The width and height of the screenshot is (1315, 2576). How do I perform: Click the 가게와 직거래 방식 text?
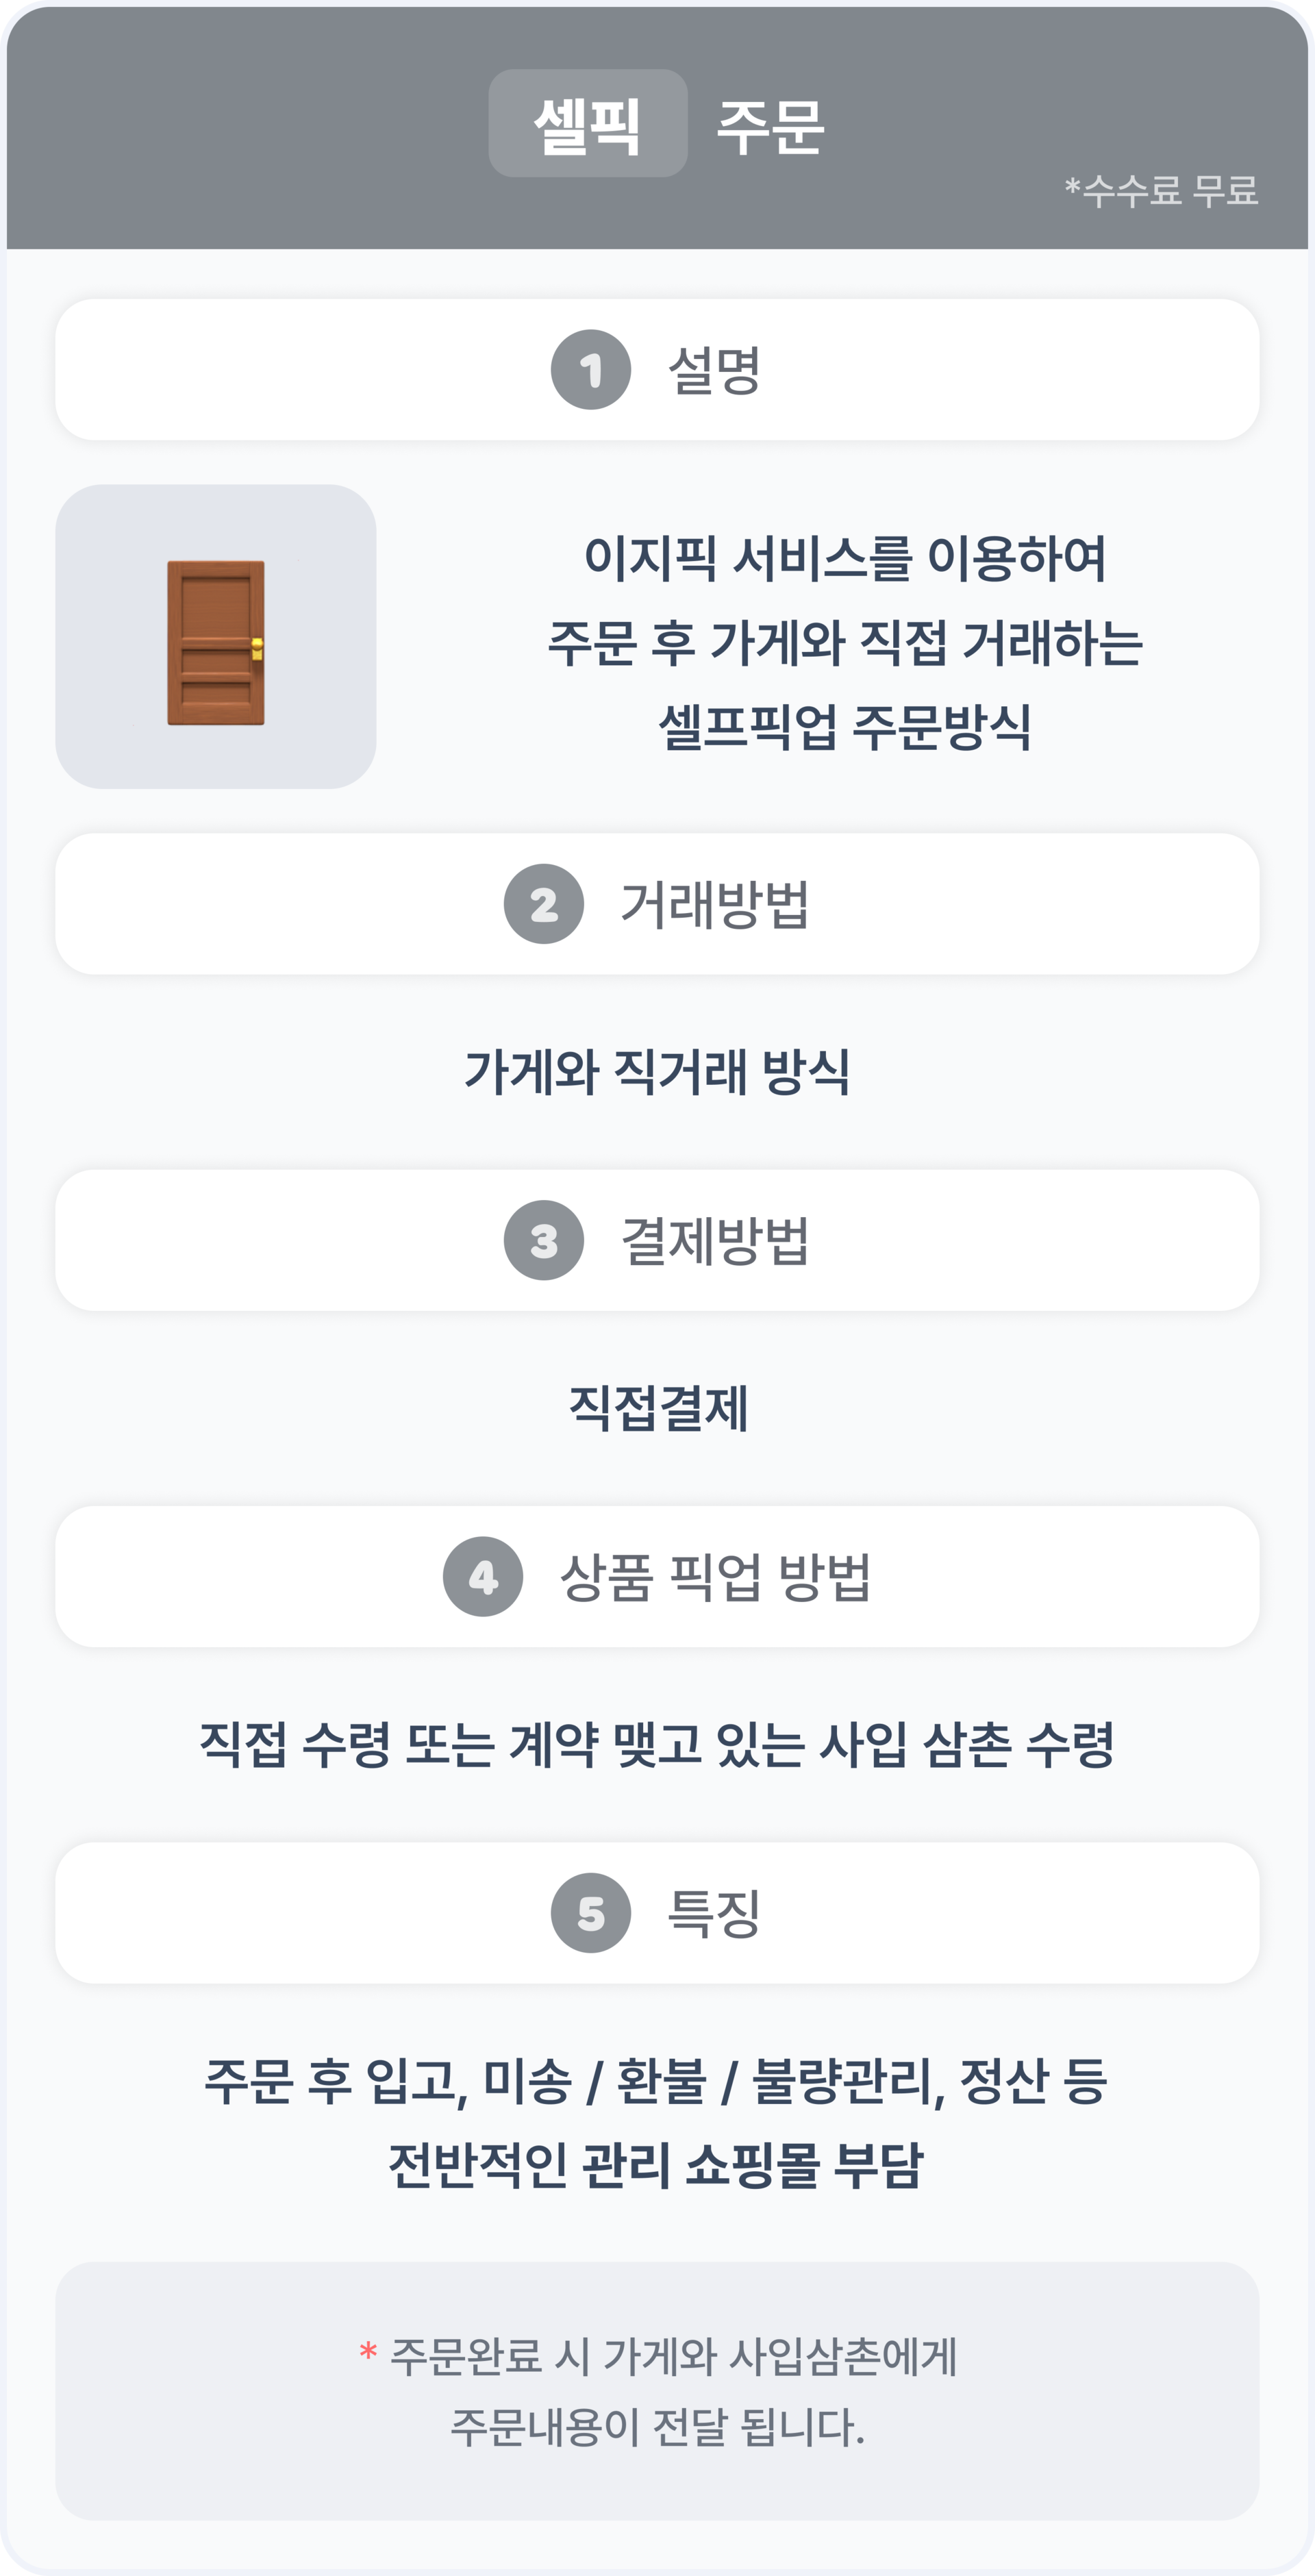click(x=657, y=1072)
